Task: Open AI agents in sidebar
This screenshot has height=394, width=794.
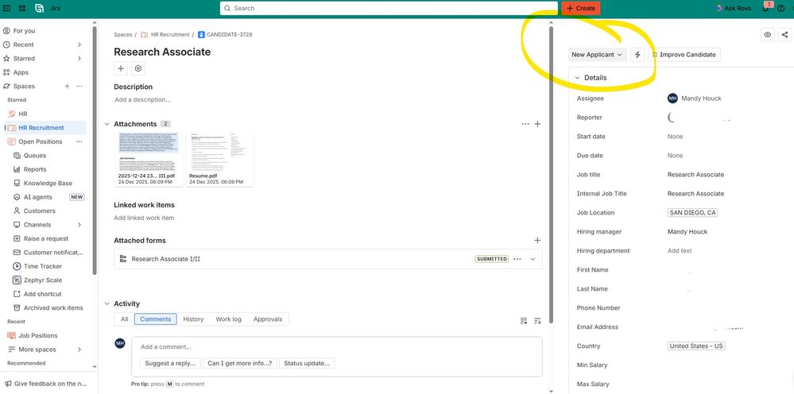Action: 38,197
